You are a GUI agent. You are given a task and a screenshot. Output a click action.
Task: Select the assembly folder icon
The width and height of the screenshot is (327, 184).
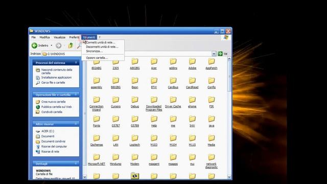(x=97, y=80)
